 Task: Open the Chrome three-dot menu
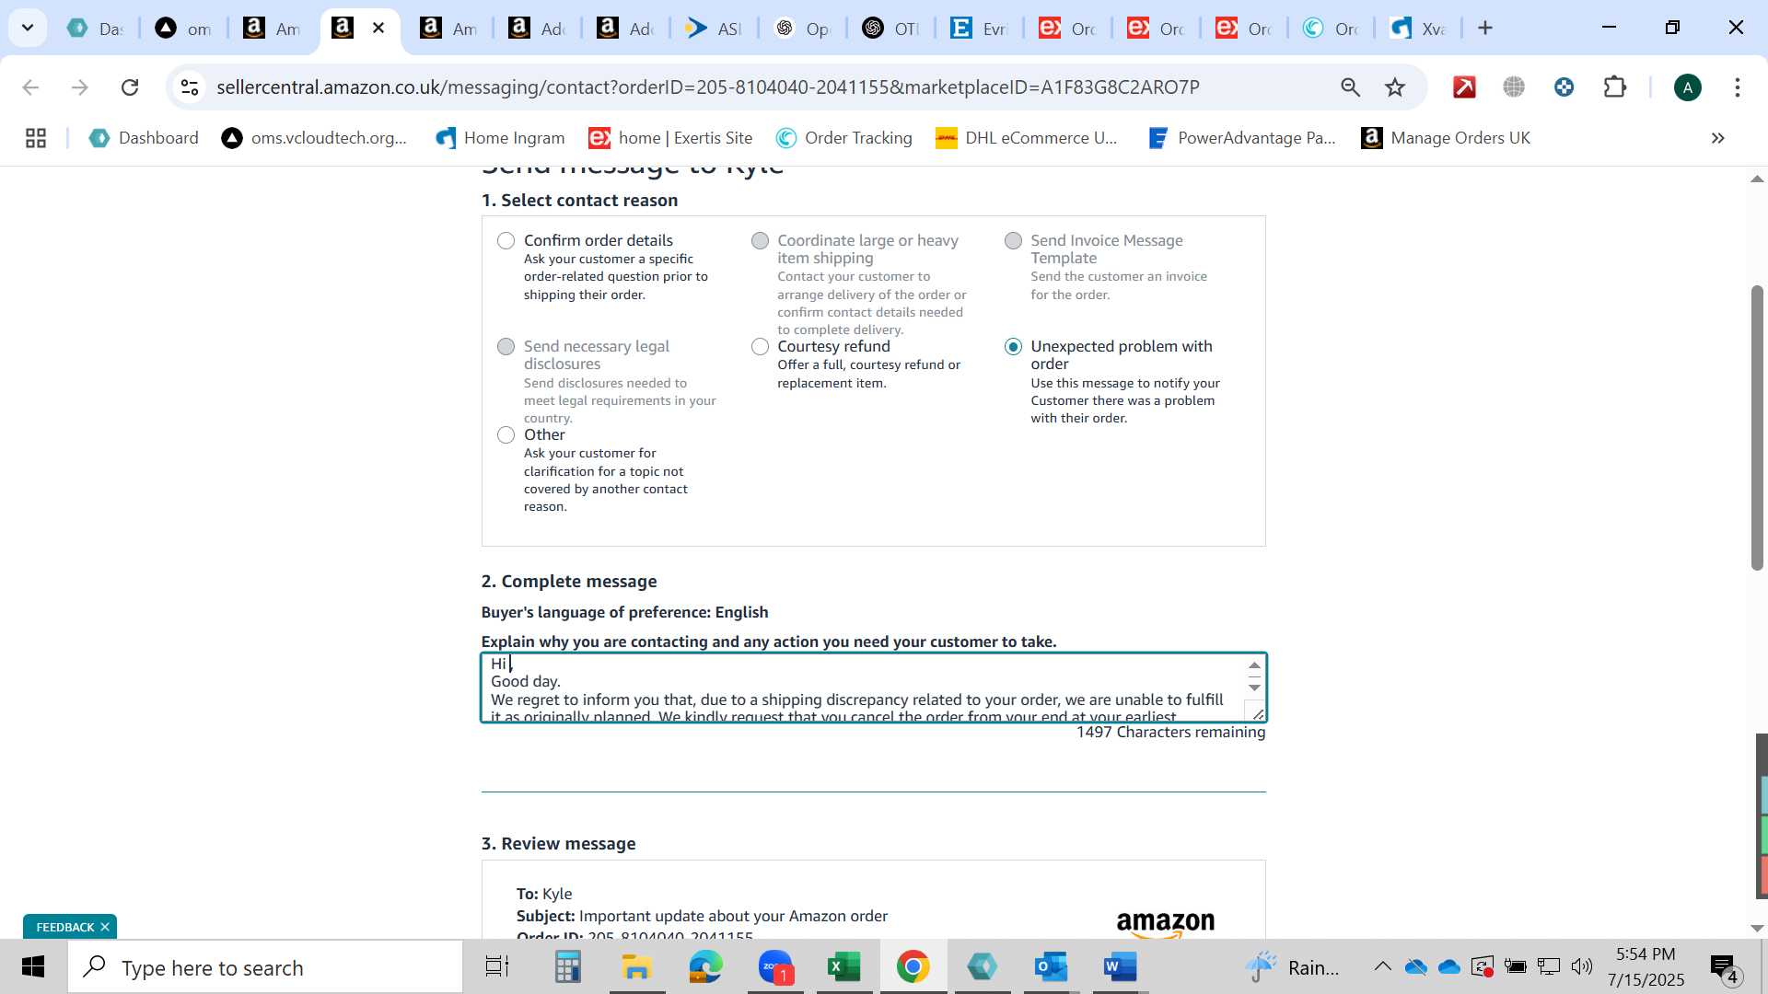point(1737,87)
